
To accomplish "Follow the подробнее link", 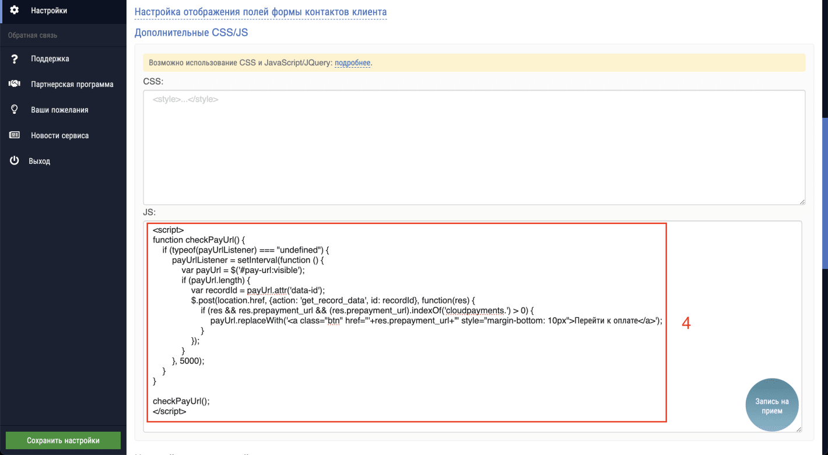I will click(353, 62).
